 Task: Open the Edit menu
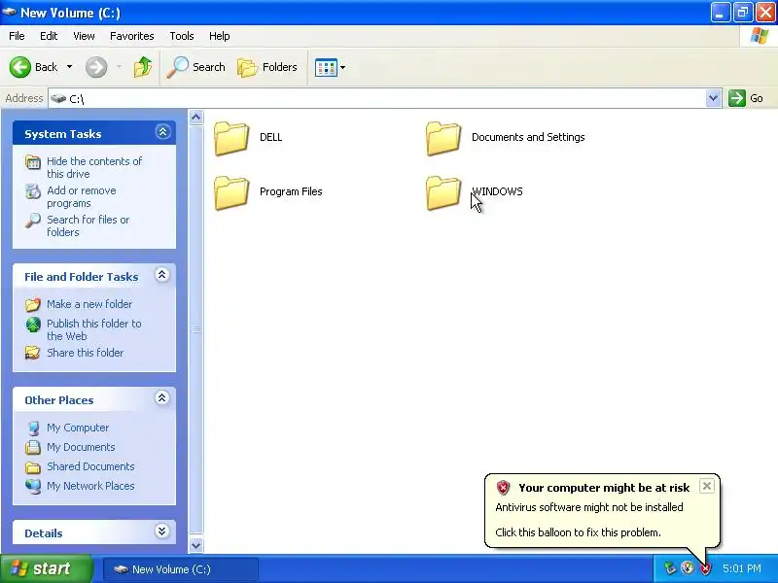click(x=49, y=36)
